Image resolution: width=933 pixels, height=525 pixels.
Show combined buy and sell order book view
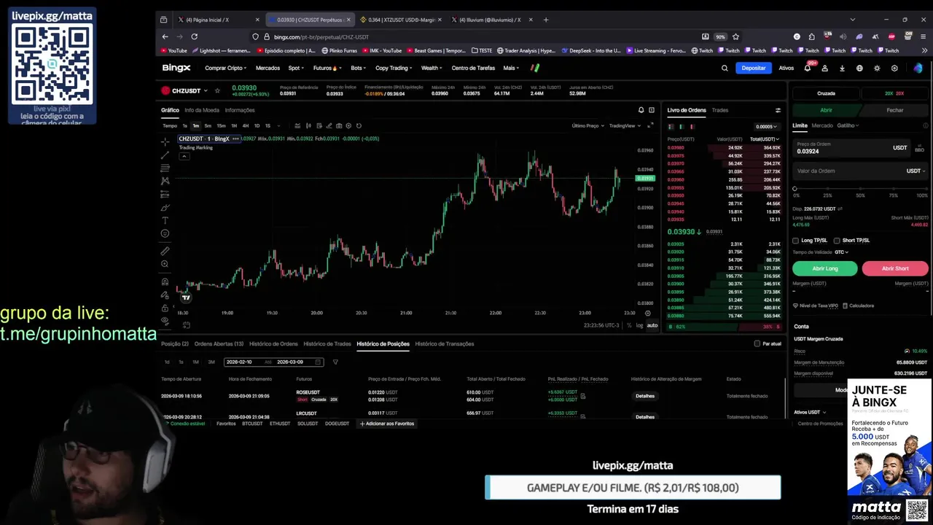coord(671,126)
